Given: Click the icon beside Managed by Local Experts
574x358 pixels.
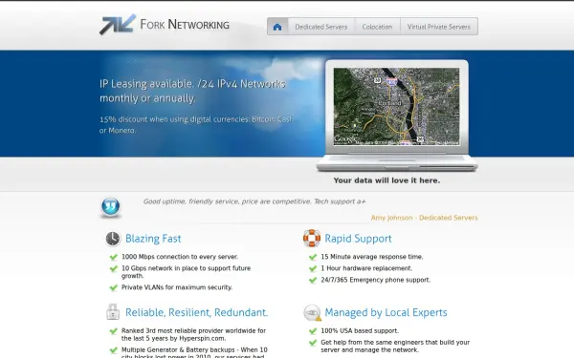Looking at the screenshot, I should pos(312,313).
